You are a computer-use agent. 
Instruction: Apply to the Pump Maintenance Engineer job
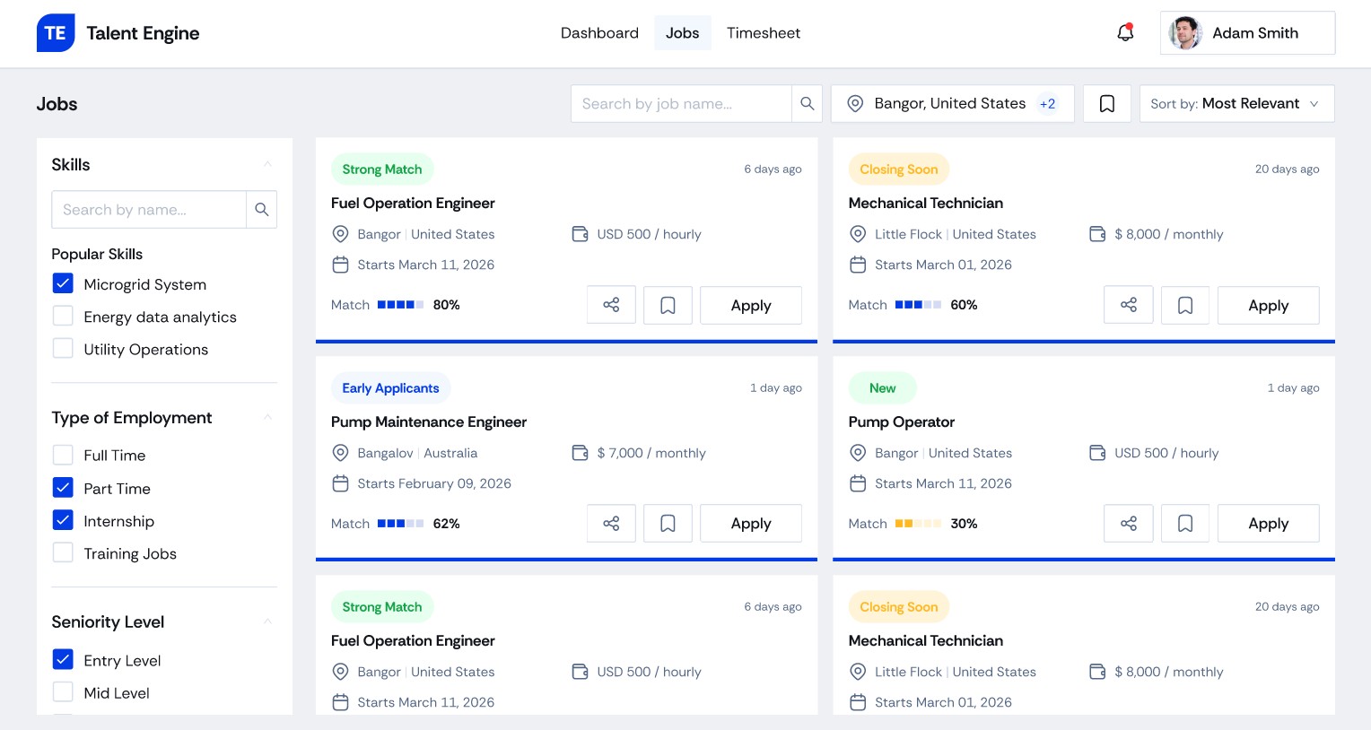click(751, 524)
